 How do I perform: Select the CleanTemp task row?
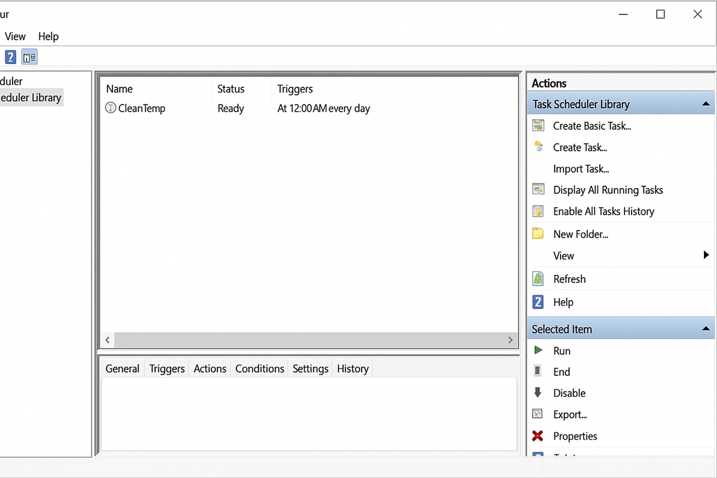point(142,109)
